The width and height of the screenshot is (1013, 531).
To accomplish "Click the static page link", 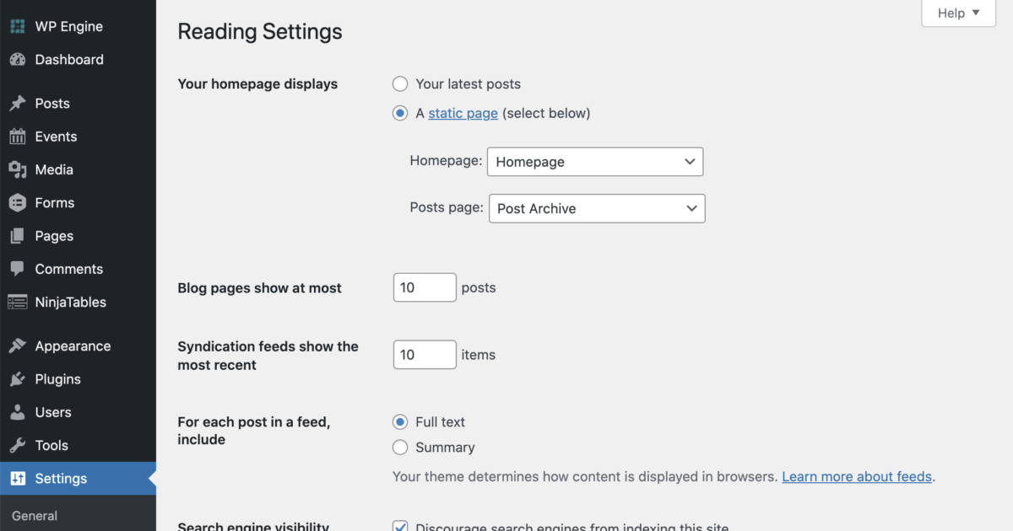I will 463,112.
